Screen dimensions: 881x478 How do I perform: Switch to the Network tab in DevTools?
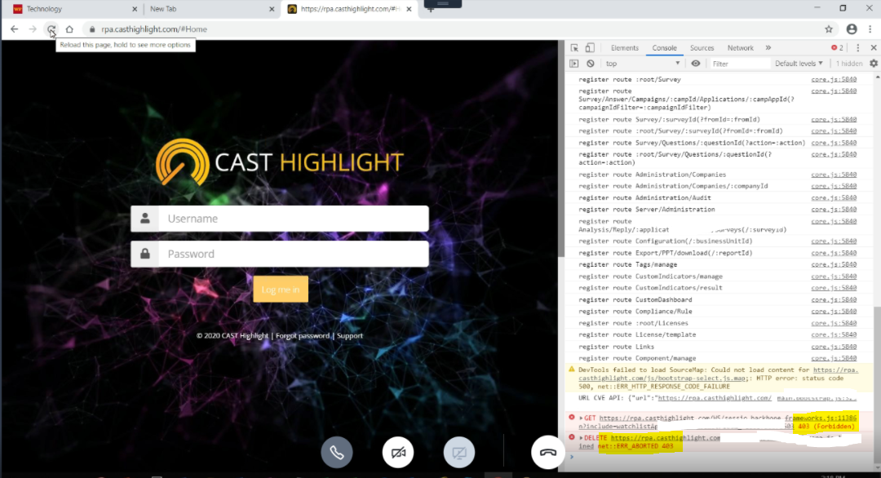point(740,48)
